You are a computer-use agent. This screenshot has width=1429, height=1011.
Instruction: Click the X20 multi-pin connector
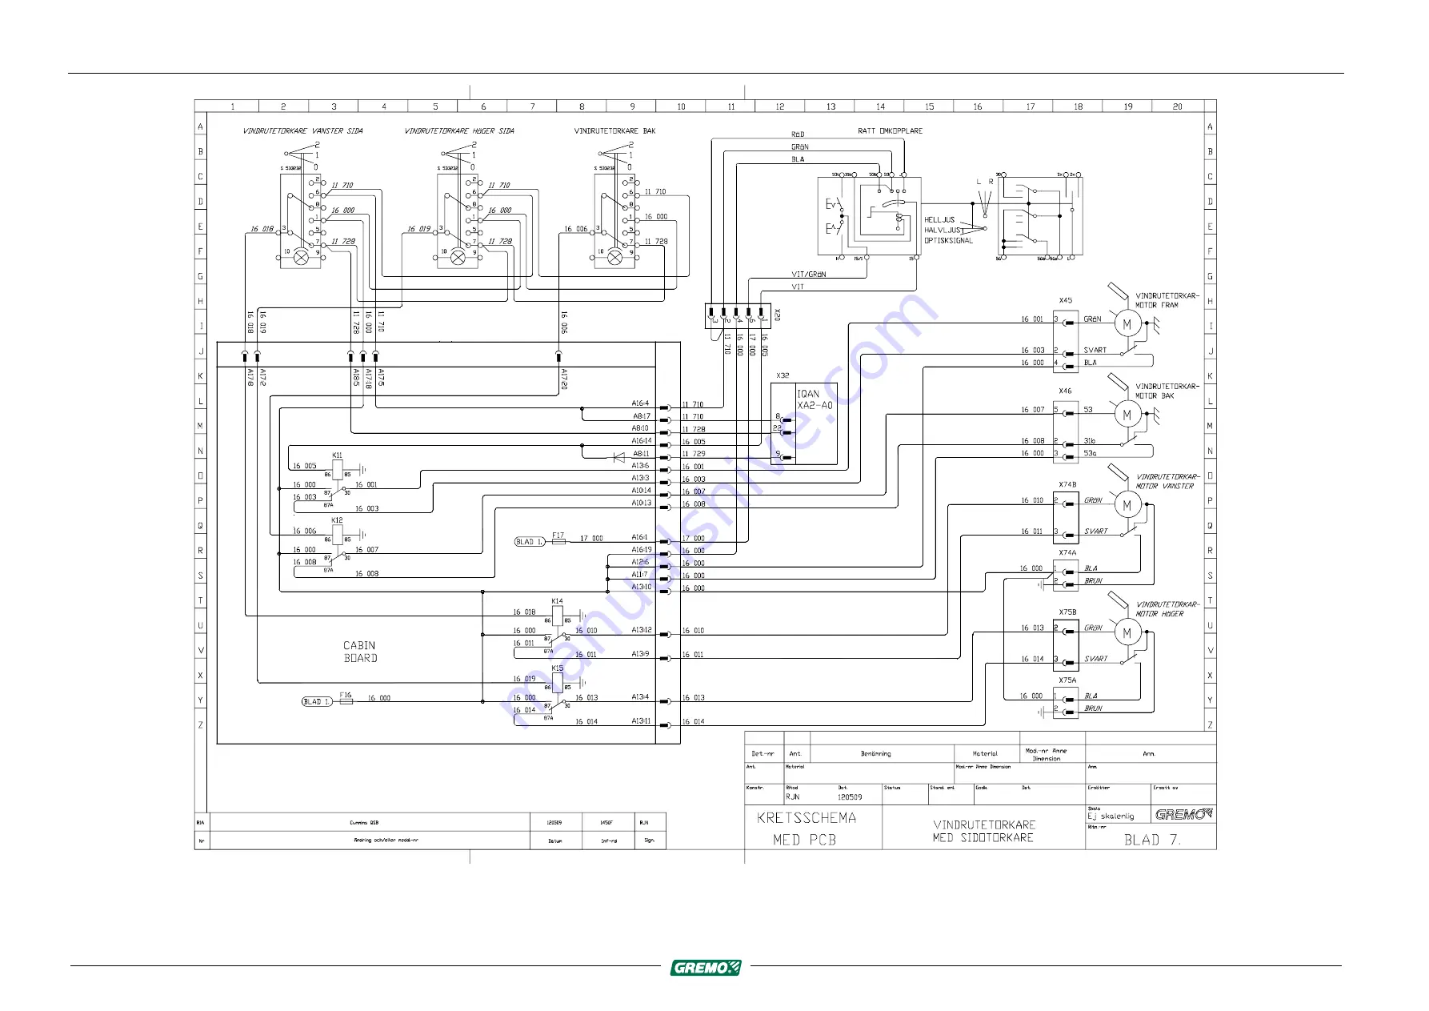point(738,315)
